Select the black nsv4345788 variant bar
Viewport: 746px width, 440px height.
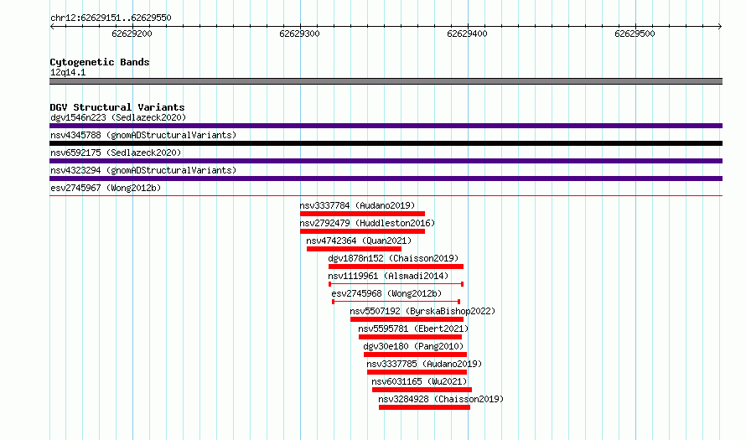click(x=386, y=143)
